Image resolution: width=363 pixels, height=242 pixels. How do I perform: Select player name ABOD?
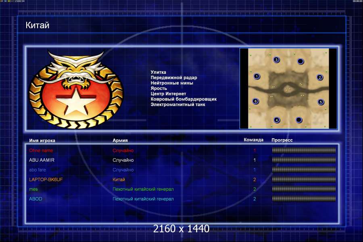tap(35, 199)
